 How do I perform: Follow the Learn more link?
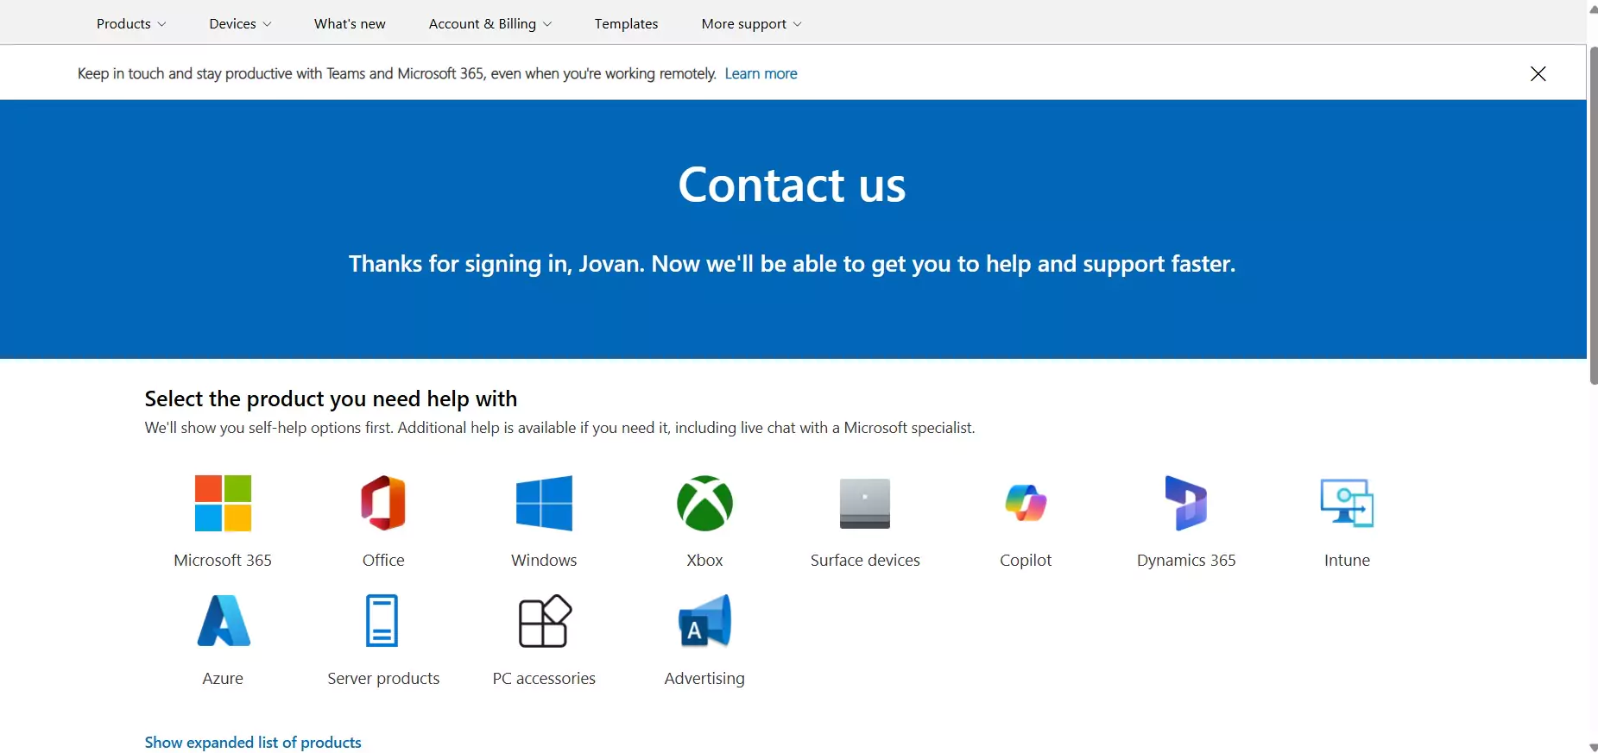click(761, 74)
